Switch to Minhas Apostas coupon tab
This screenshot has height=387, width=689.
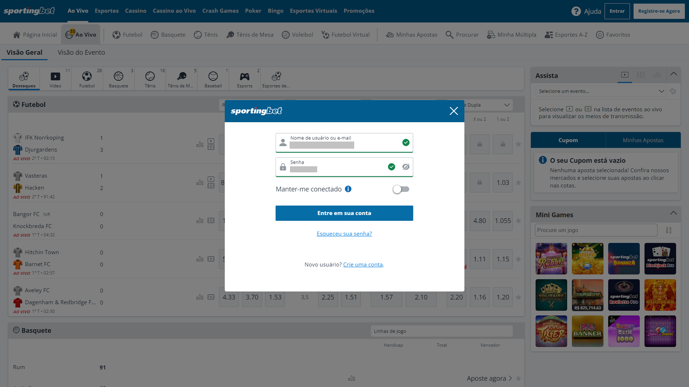coord(643,140)
